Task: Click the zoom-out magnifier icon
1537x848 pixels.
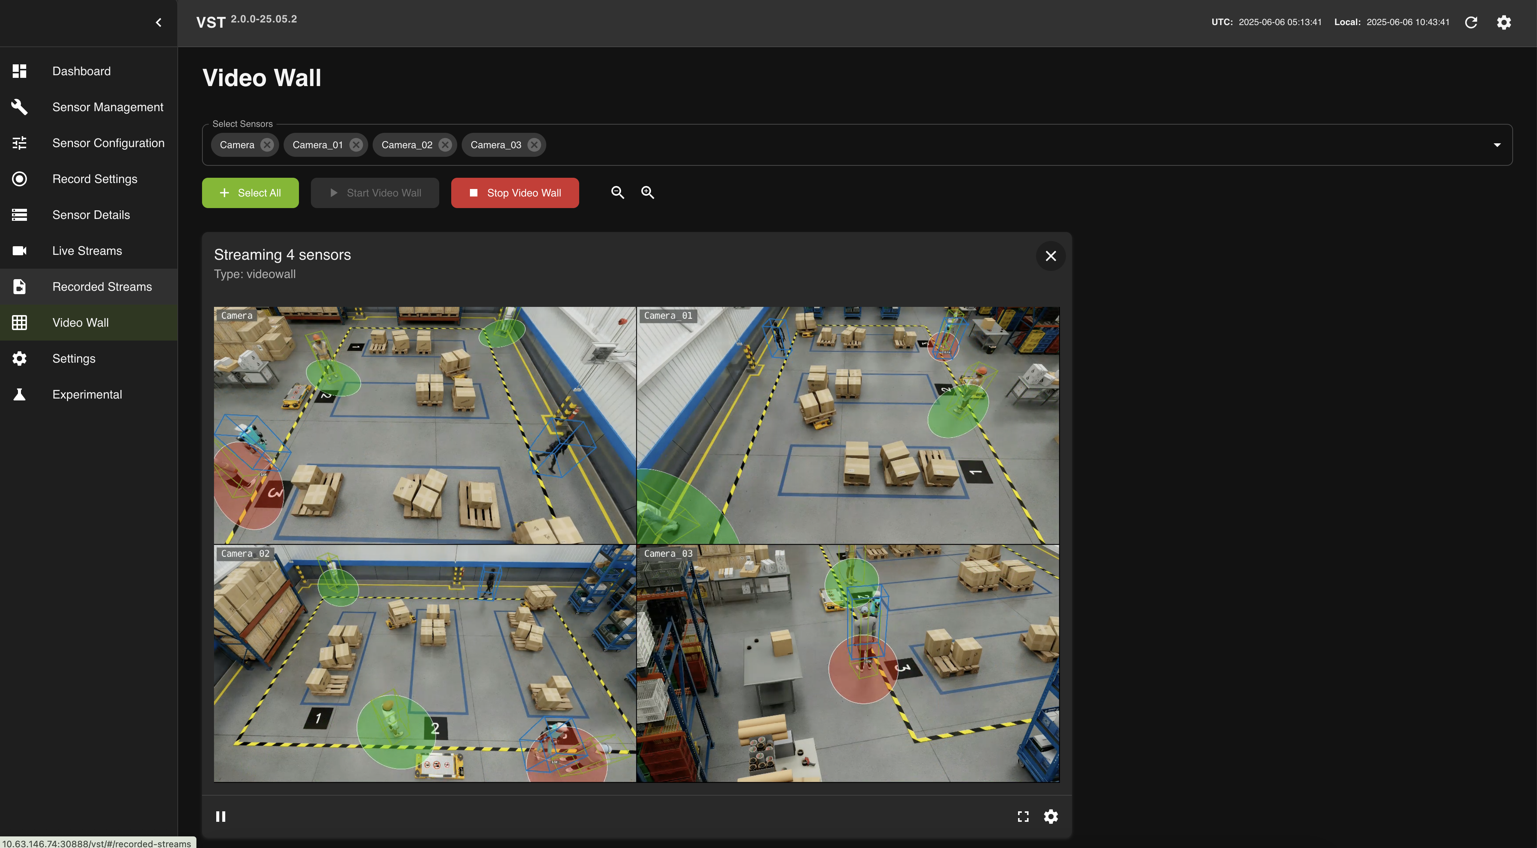Action: [618, 192]
